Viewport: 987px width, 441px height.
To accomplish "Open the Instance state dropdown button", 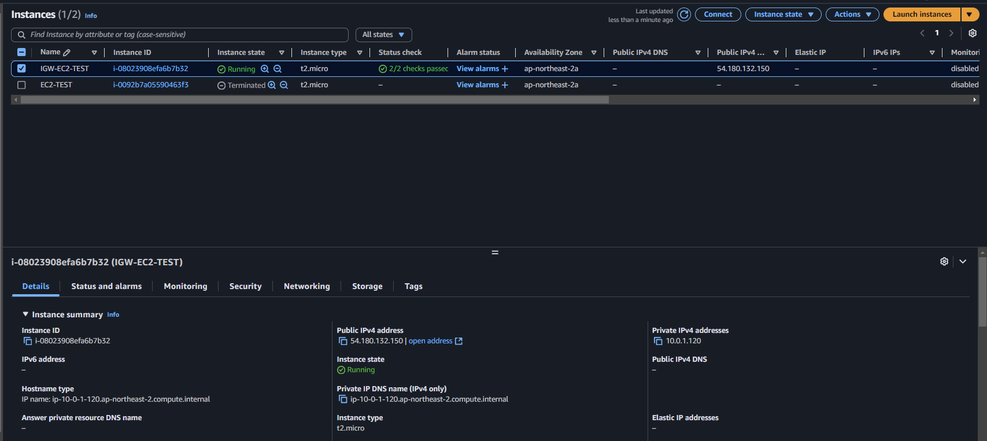I will (783, 14).
